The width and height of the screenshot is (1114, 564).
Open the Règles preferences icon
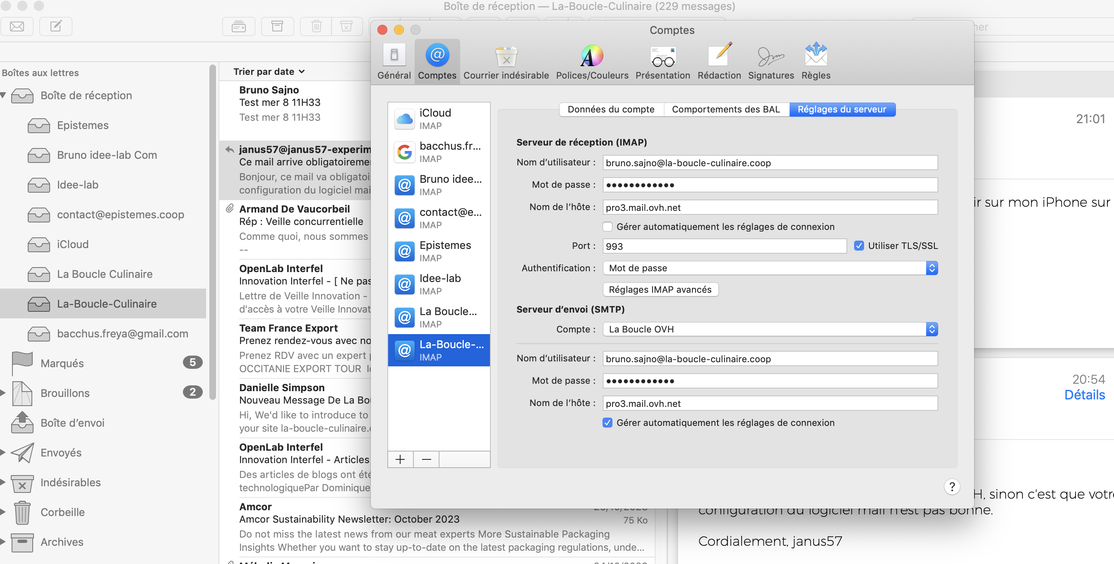tap(816, 62)
